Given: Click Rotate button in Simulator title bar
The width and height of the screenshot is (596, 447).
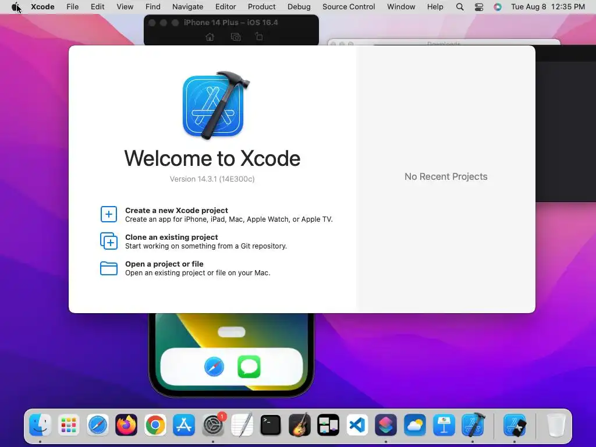Looking at the screenshot, I should pos(259,37).
